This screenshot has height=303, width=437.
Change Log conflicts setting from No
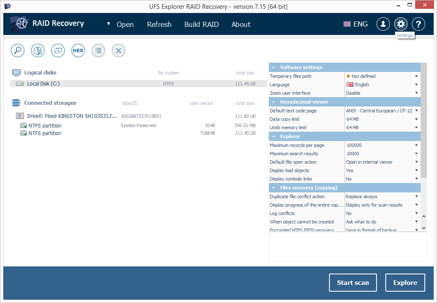(x=382, y=213)
